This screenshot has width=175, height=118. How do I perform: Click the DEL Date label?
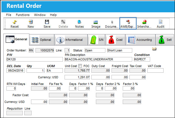14,66
